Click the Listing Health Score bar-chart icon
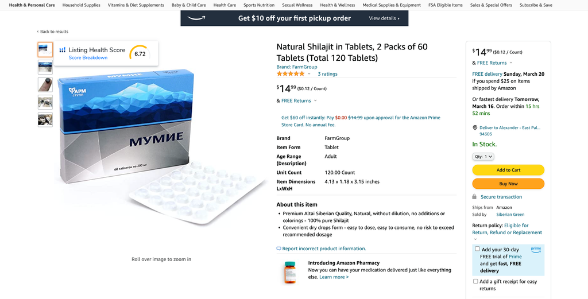 click(62, 50)
